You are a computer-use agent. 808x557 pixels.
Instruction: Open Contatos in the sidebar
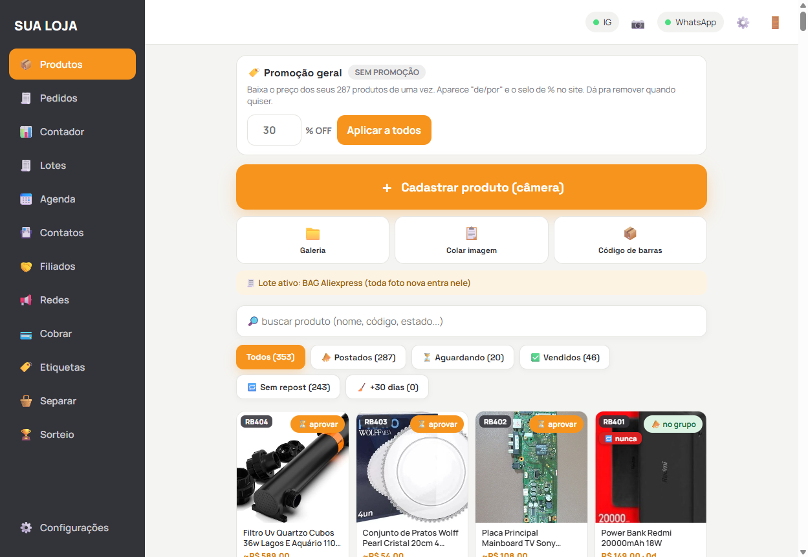click(72, 232)
